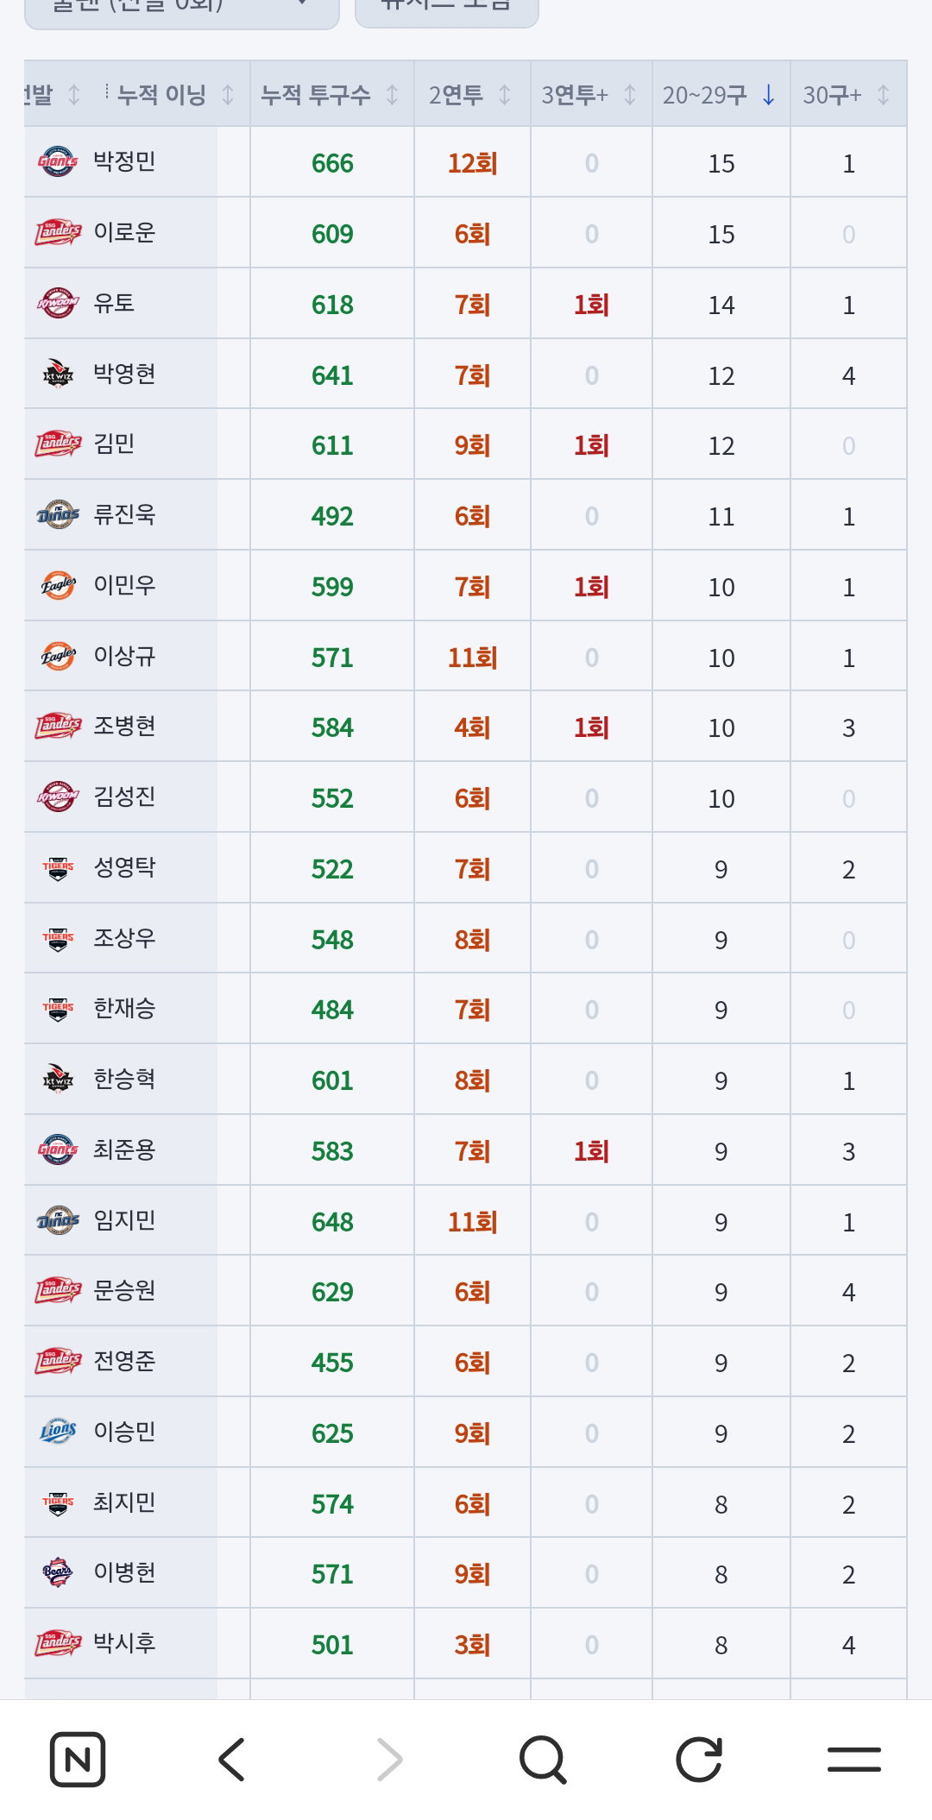
Task: Open the browser search magnifier
Action: [544, 1759]
